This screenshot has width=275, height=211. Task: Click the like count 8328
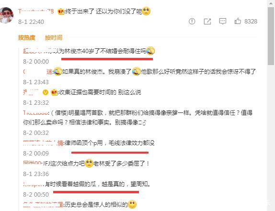pyautogui.click(x=251, y=22)
